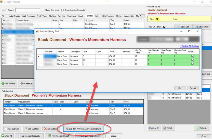Screen dimensions: 212x139
Task: Click the Search All Locations binoculars icon
Action: coord(80,136)
